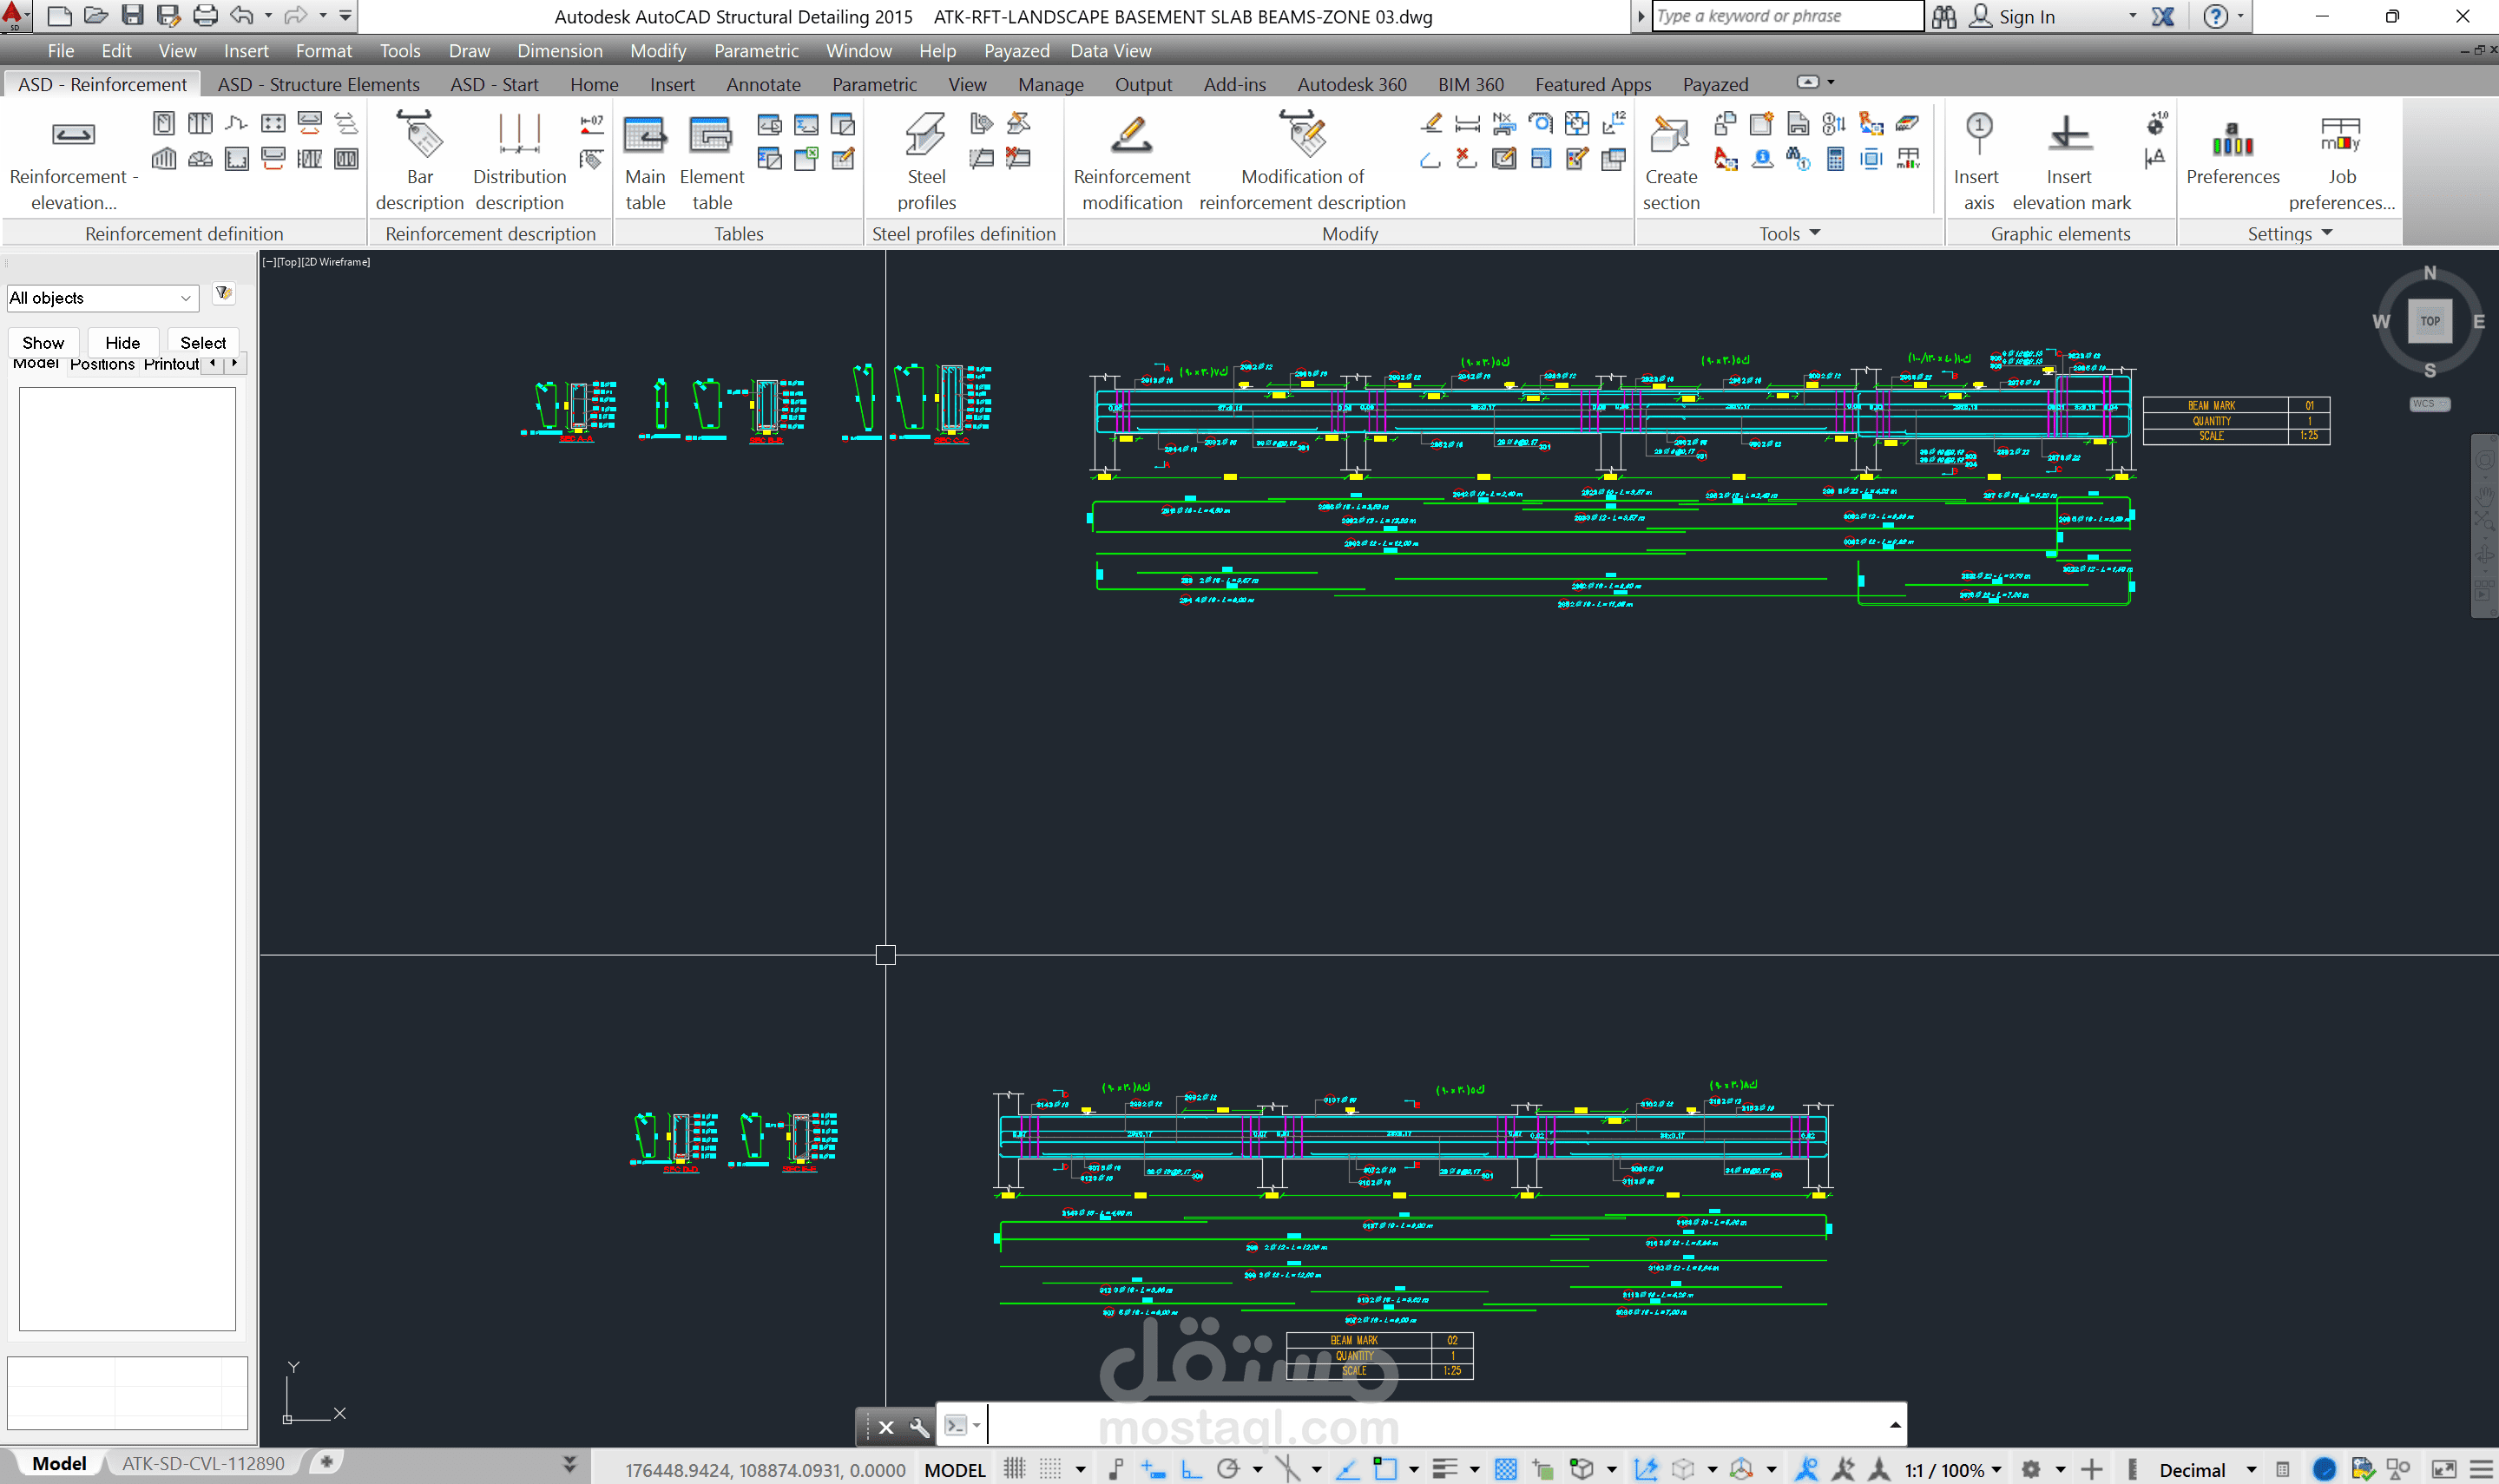Screen dimensions: 2499x1484
Task: Click the command line input field
Action: [1430, 1425]
